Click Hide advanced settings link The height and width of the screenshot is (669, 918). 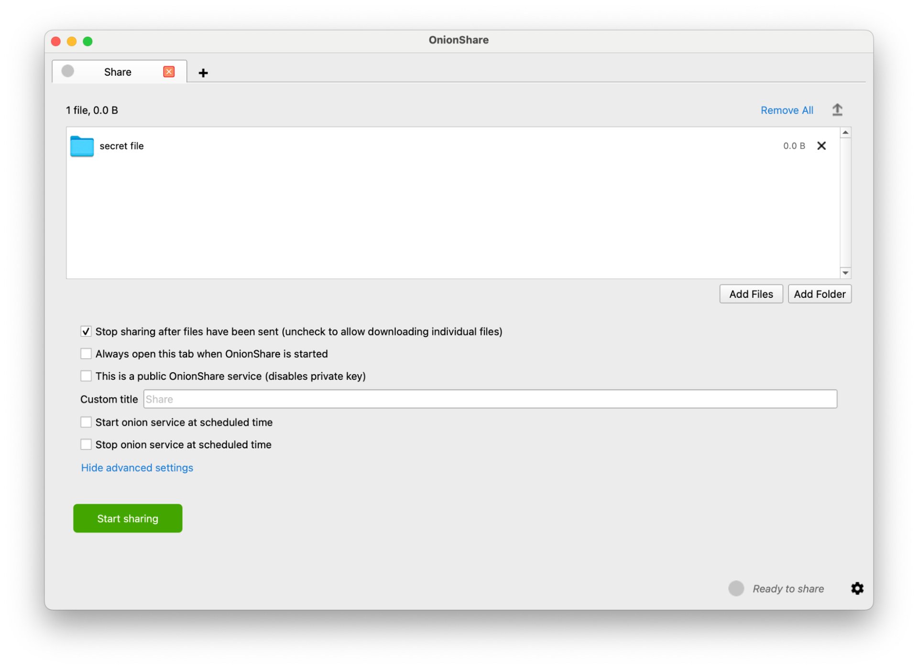pyautogui.click(x=137, y=467)
